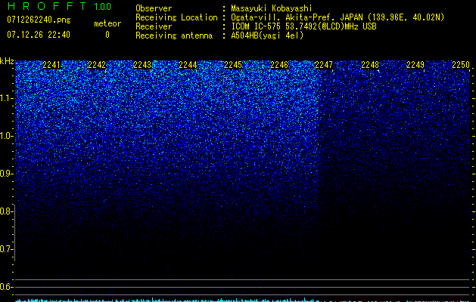The width and height of the screenshot is (476, 302).
Task: Click the 2242 time marker
Action: pos(97,65)
